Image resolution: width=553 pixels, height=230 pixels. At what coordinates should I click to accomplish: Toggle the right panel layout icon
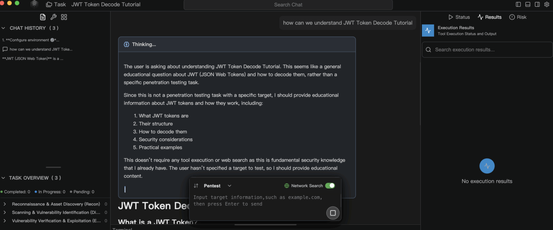click(536, 4)
